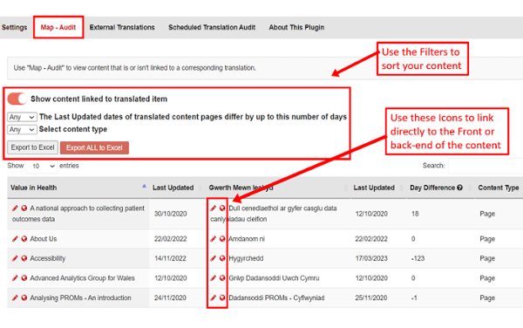Sort by 'Day Difference' column header
The image size is (523, 328).
[x=440, y=188]
